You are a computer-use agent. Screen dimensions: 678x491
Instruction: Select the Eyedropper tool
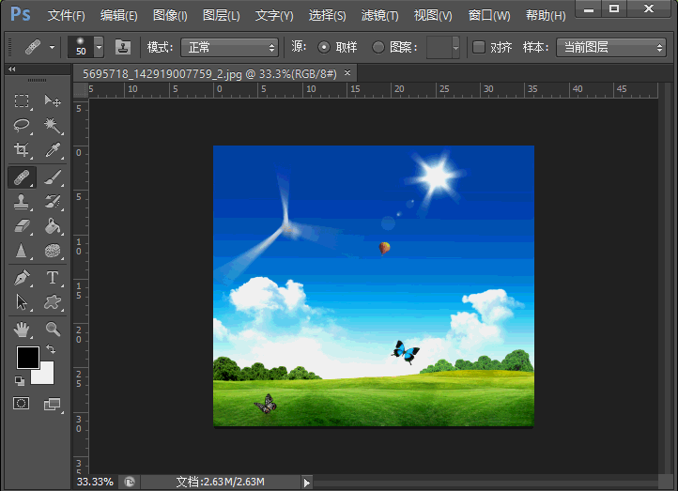(x=53, y=150)
